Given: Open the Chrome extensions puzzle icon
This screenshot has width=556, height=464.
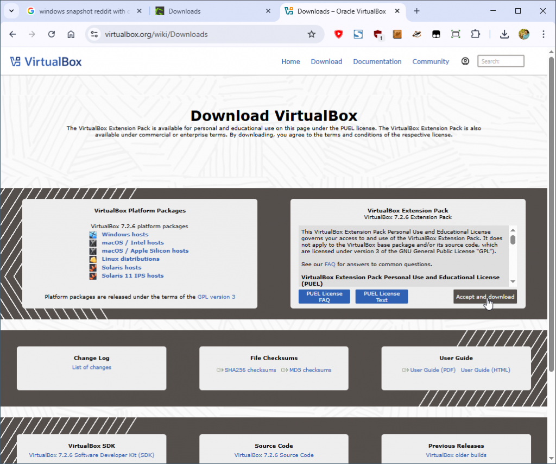Looking at the screenshot, I should coord(475,34).
